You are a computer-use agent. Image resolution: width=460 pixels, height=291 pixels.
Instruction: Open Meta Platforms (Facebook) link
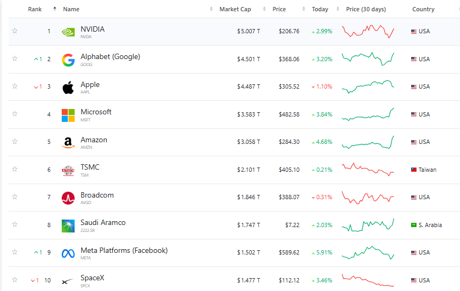tap(124, 250)
